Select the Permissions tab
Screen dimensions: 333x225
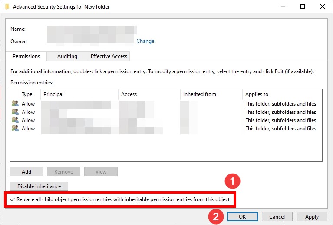pos(26,56)
